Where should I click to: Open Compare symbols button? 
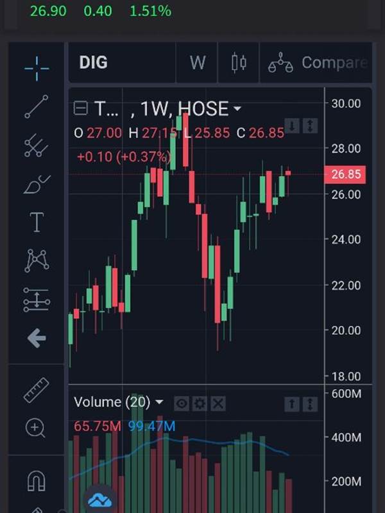pyautogui.click(x=316, y=62)
